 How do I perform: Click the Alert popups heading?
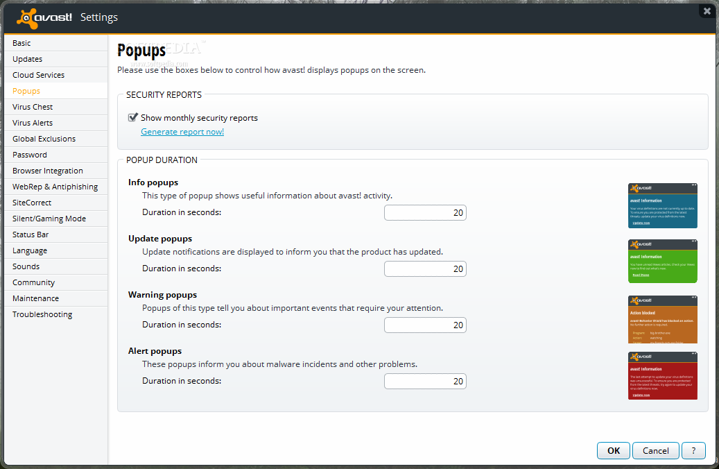tap(155, 350)
